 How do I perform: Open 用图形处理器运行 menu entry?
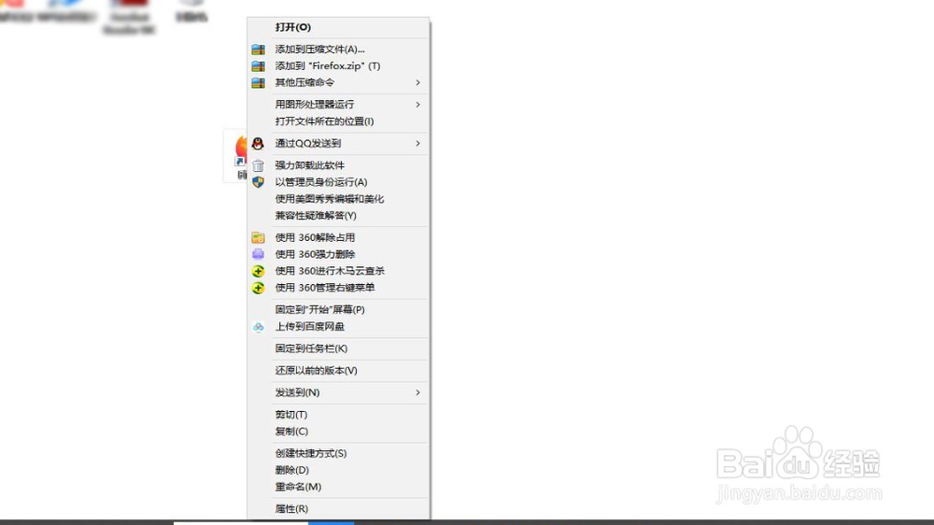click(x=338, y=105)
